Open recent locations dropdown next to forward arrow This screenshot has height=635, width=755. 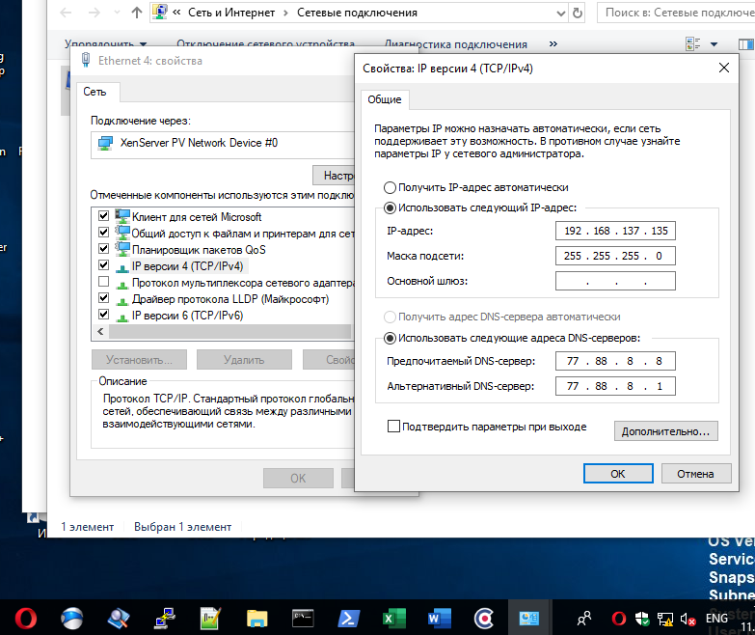point(117,13)
